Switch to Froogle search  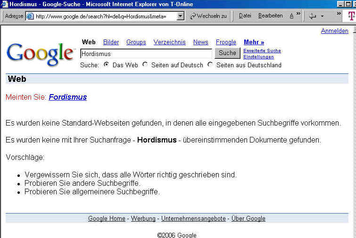(226, 42)
